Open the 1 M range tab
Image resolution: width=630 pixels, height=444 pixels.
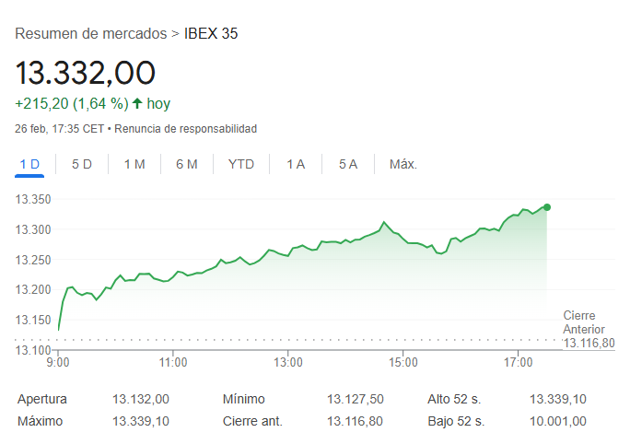134,164
